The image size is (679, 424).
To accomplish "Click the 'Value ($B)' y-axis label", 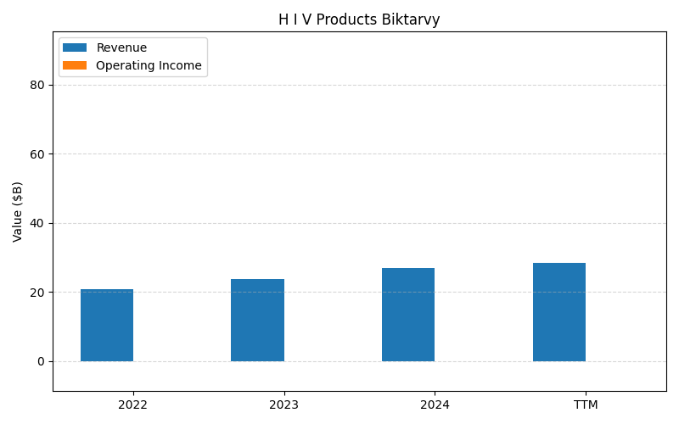I will [17, 212].
